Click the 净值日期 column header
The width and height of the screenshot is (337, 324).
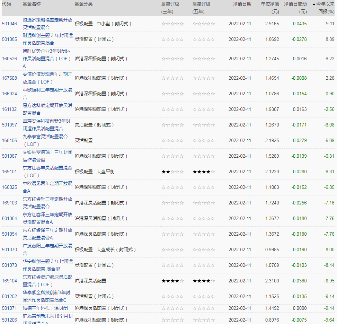242,4
